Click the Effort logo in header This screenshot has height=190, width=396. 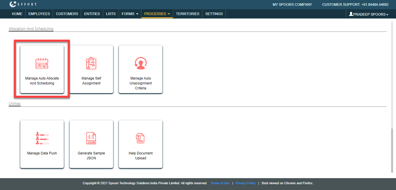23,4
